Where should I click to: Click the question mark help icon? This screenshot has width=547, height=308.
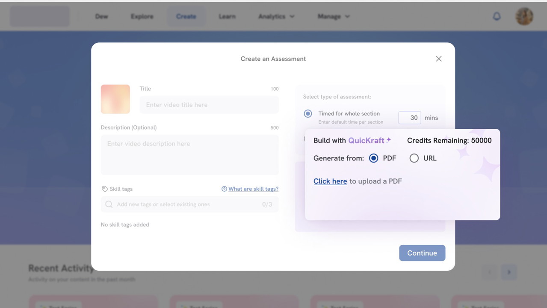tap(224, 189)
